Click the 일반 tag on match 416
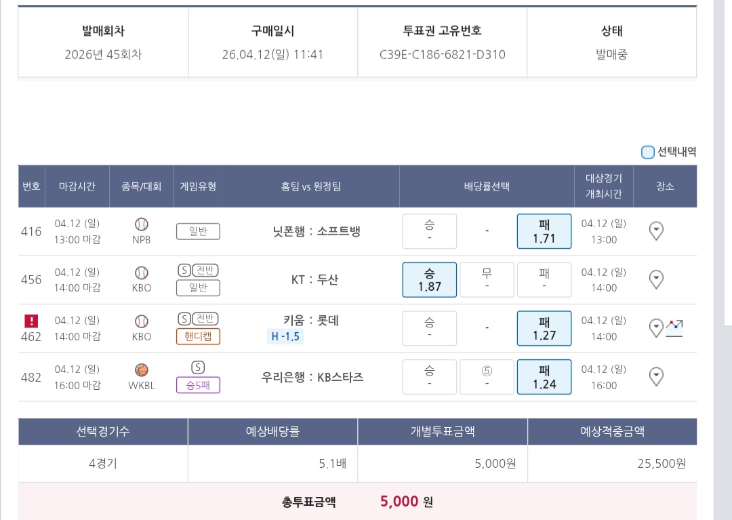 [198, 232]
